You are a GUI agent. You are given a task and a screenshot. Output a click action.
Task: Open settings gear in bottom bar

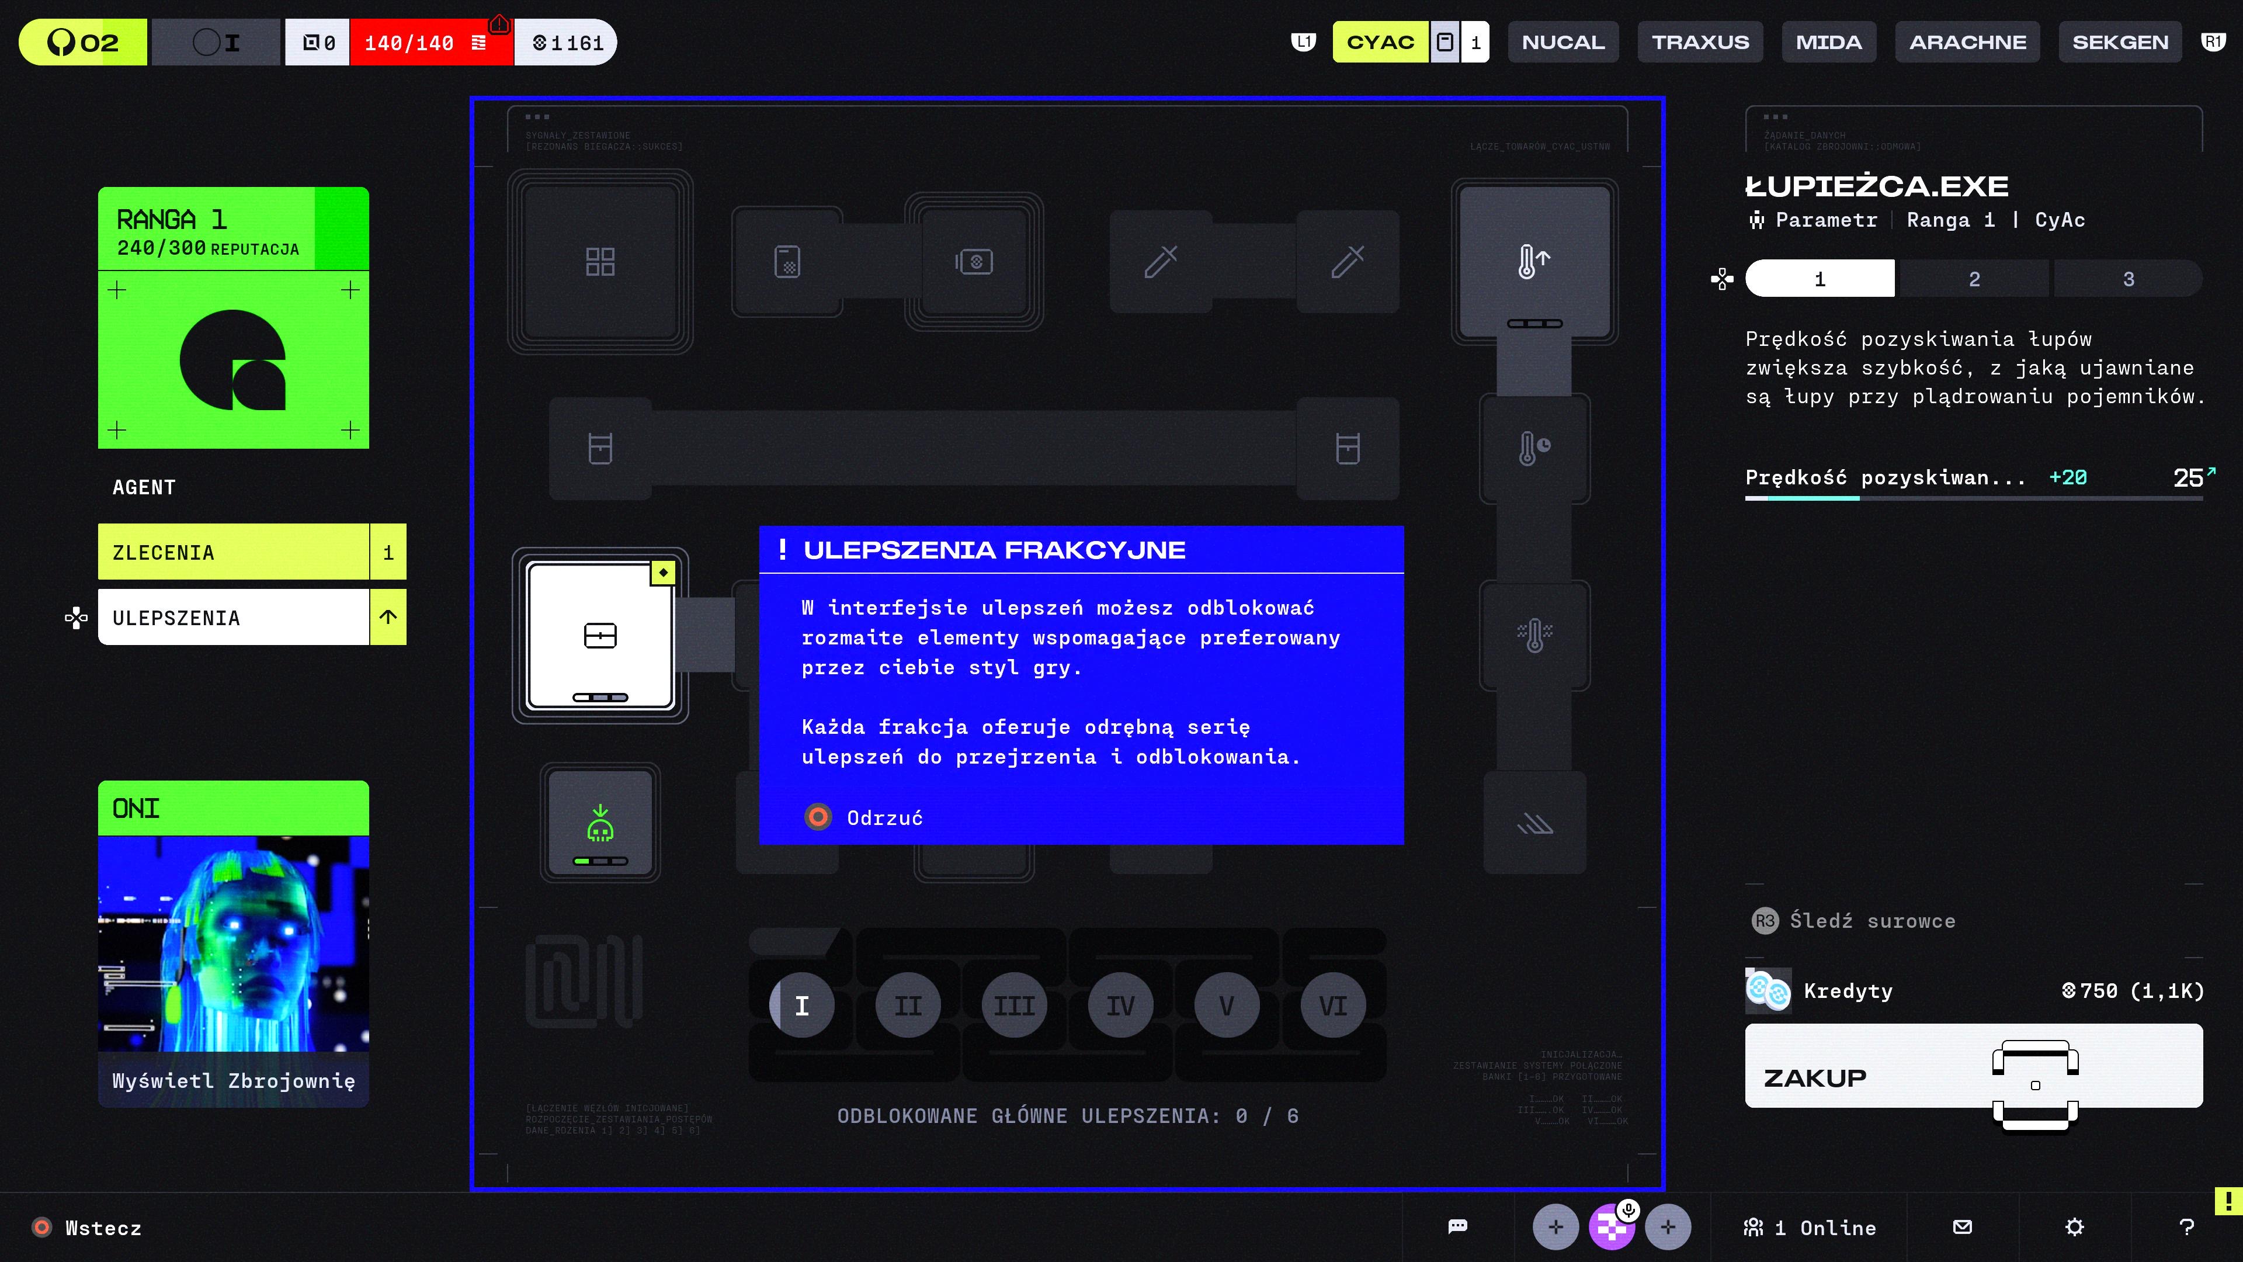2075,1227
